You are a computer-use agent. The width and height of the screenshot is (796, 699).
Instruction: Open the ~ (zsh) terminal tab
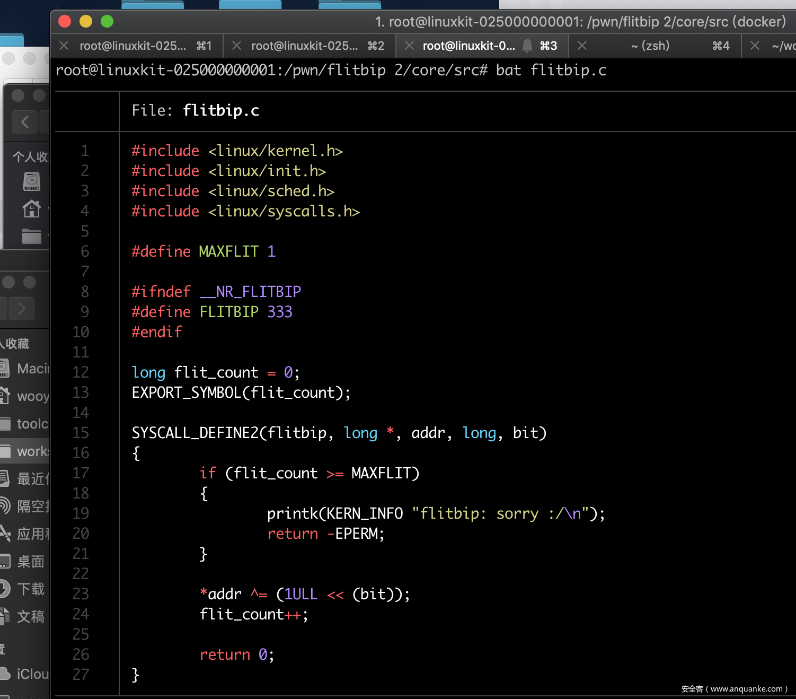[650, 46]
